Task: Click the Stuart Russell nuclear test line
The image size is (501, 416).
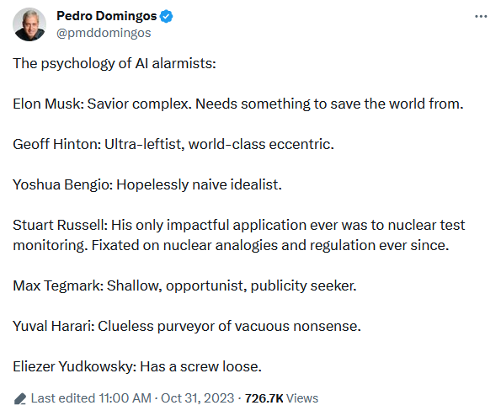Action: [238, 225]
